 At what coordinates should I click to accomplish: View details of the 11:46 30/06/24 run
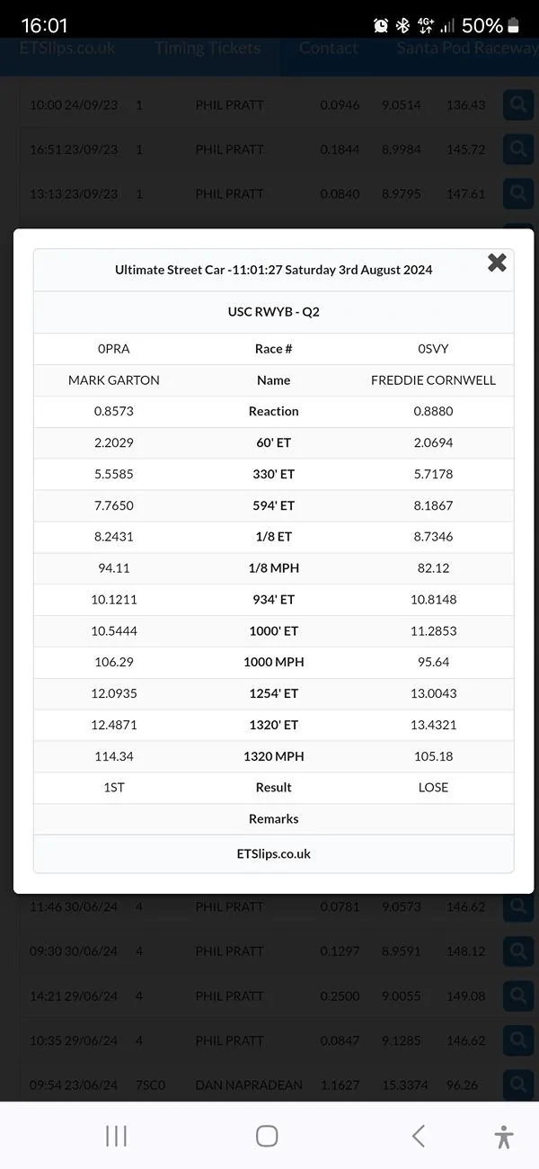518,906
